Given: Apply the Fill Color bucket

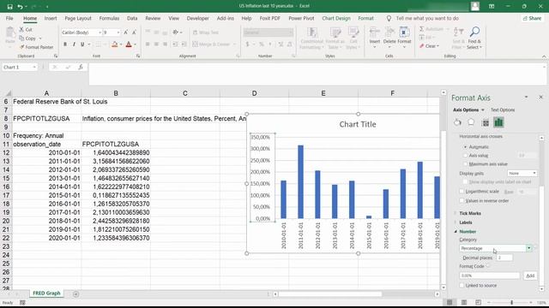Looking at the screenshot, I should [x=114, y=44].
